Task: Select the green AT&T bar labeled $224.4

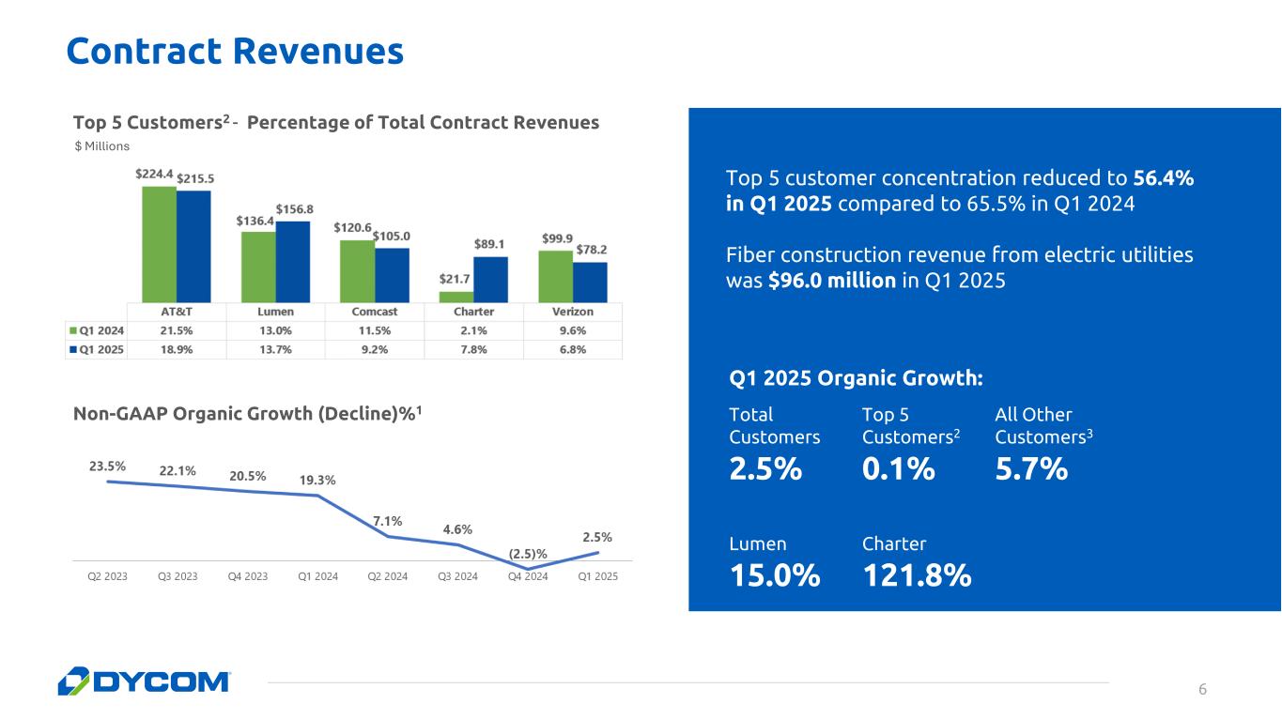Action: click(x=159, y=244)
